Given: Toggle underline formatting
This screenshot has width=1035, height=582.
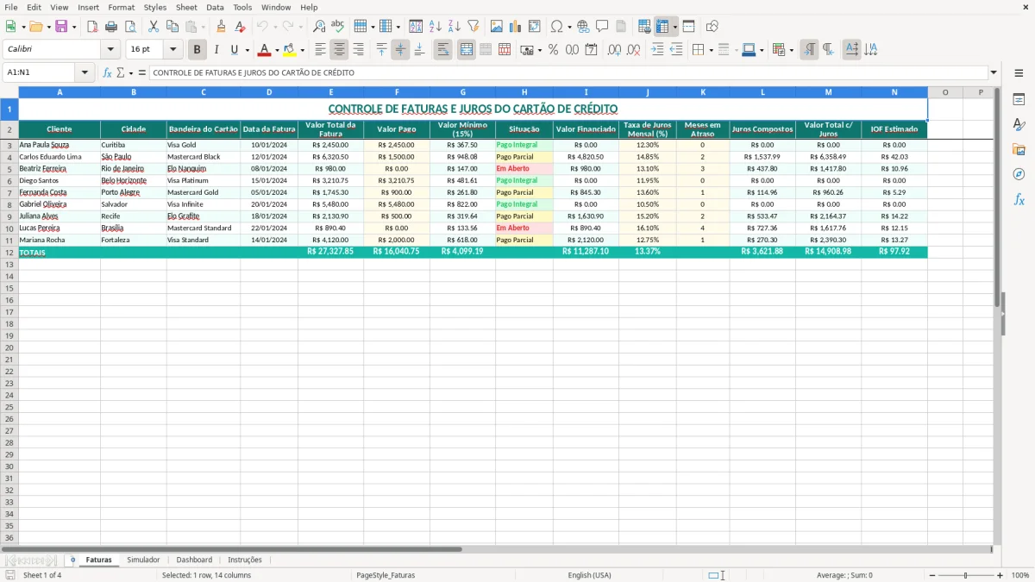Looking at the screenshot, I should click(x=234, y=50).
